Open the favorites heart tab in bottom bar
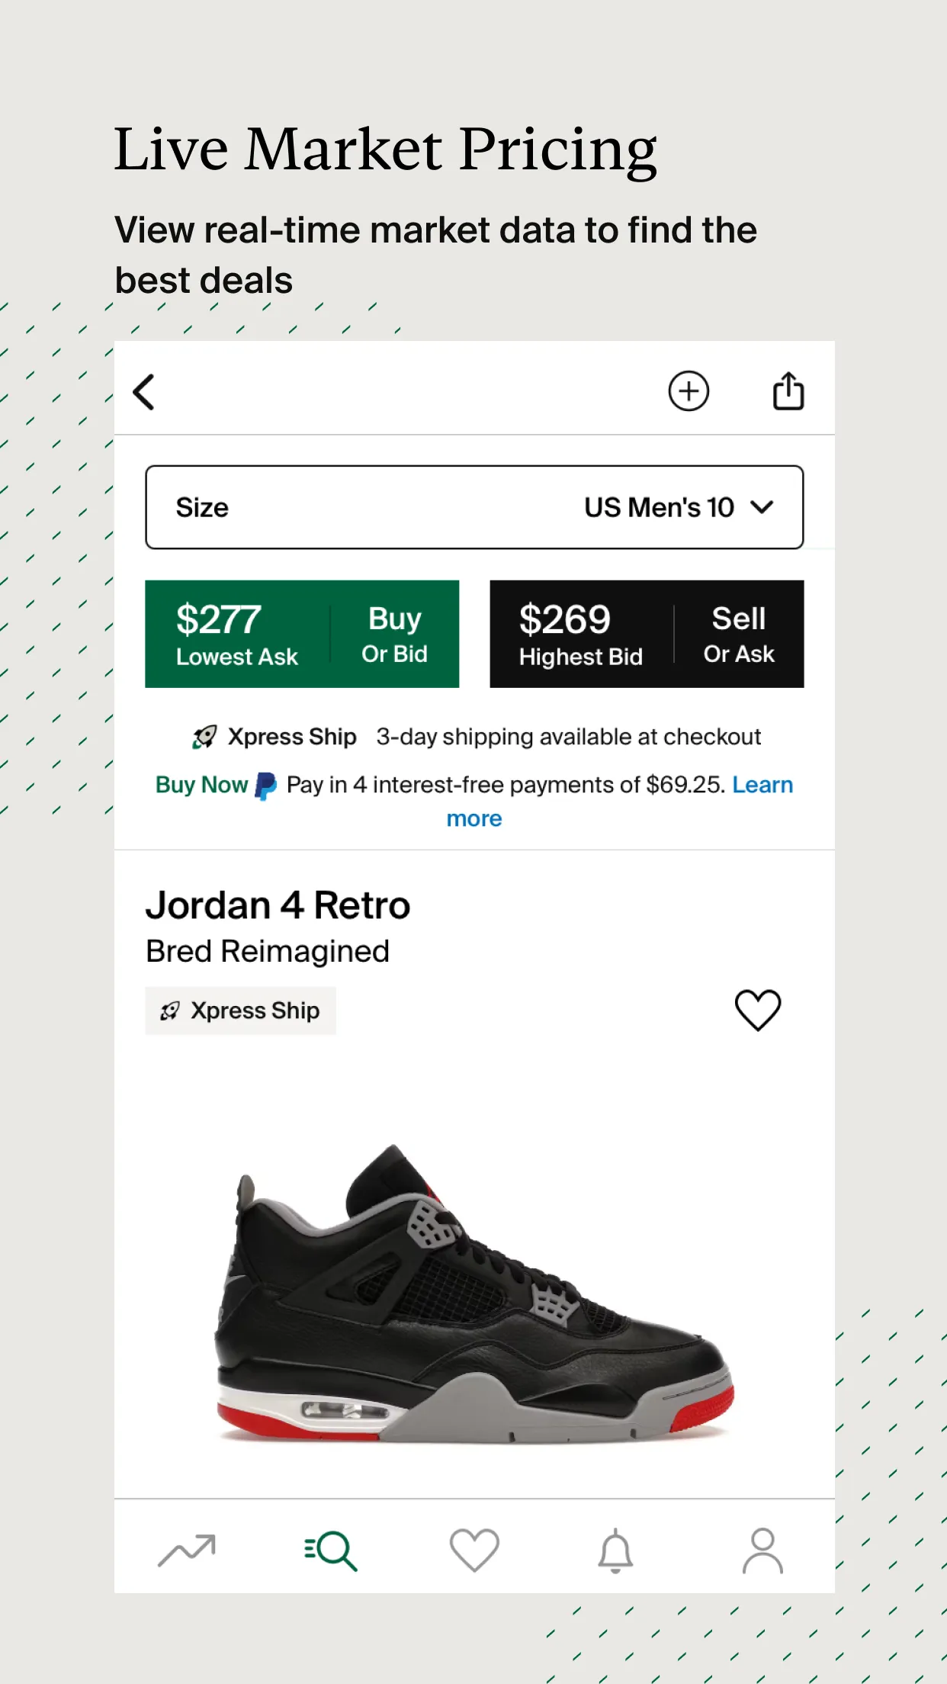Viewport: 947px width, 1684px height. point(474,1551)
